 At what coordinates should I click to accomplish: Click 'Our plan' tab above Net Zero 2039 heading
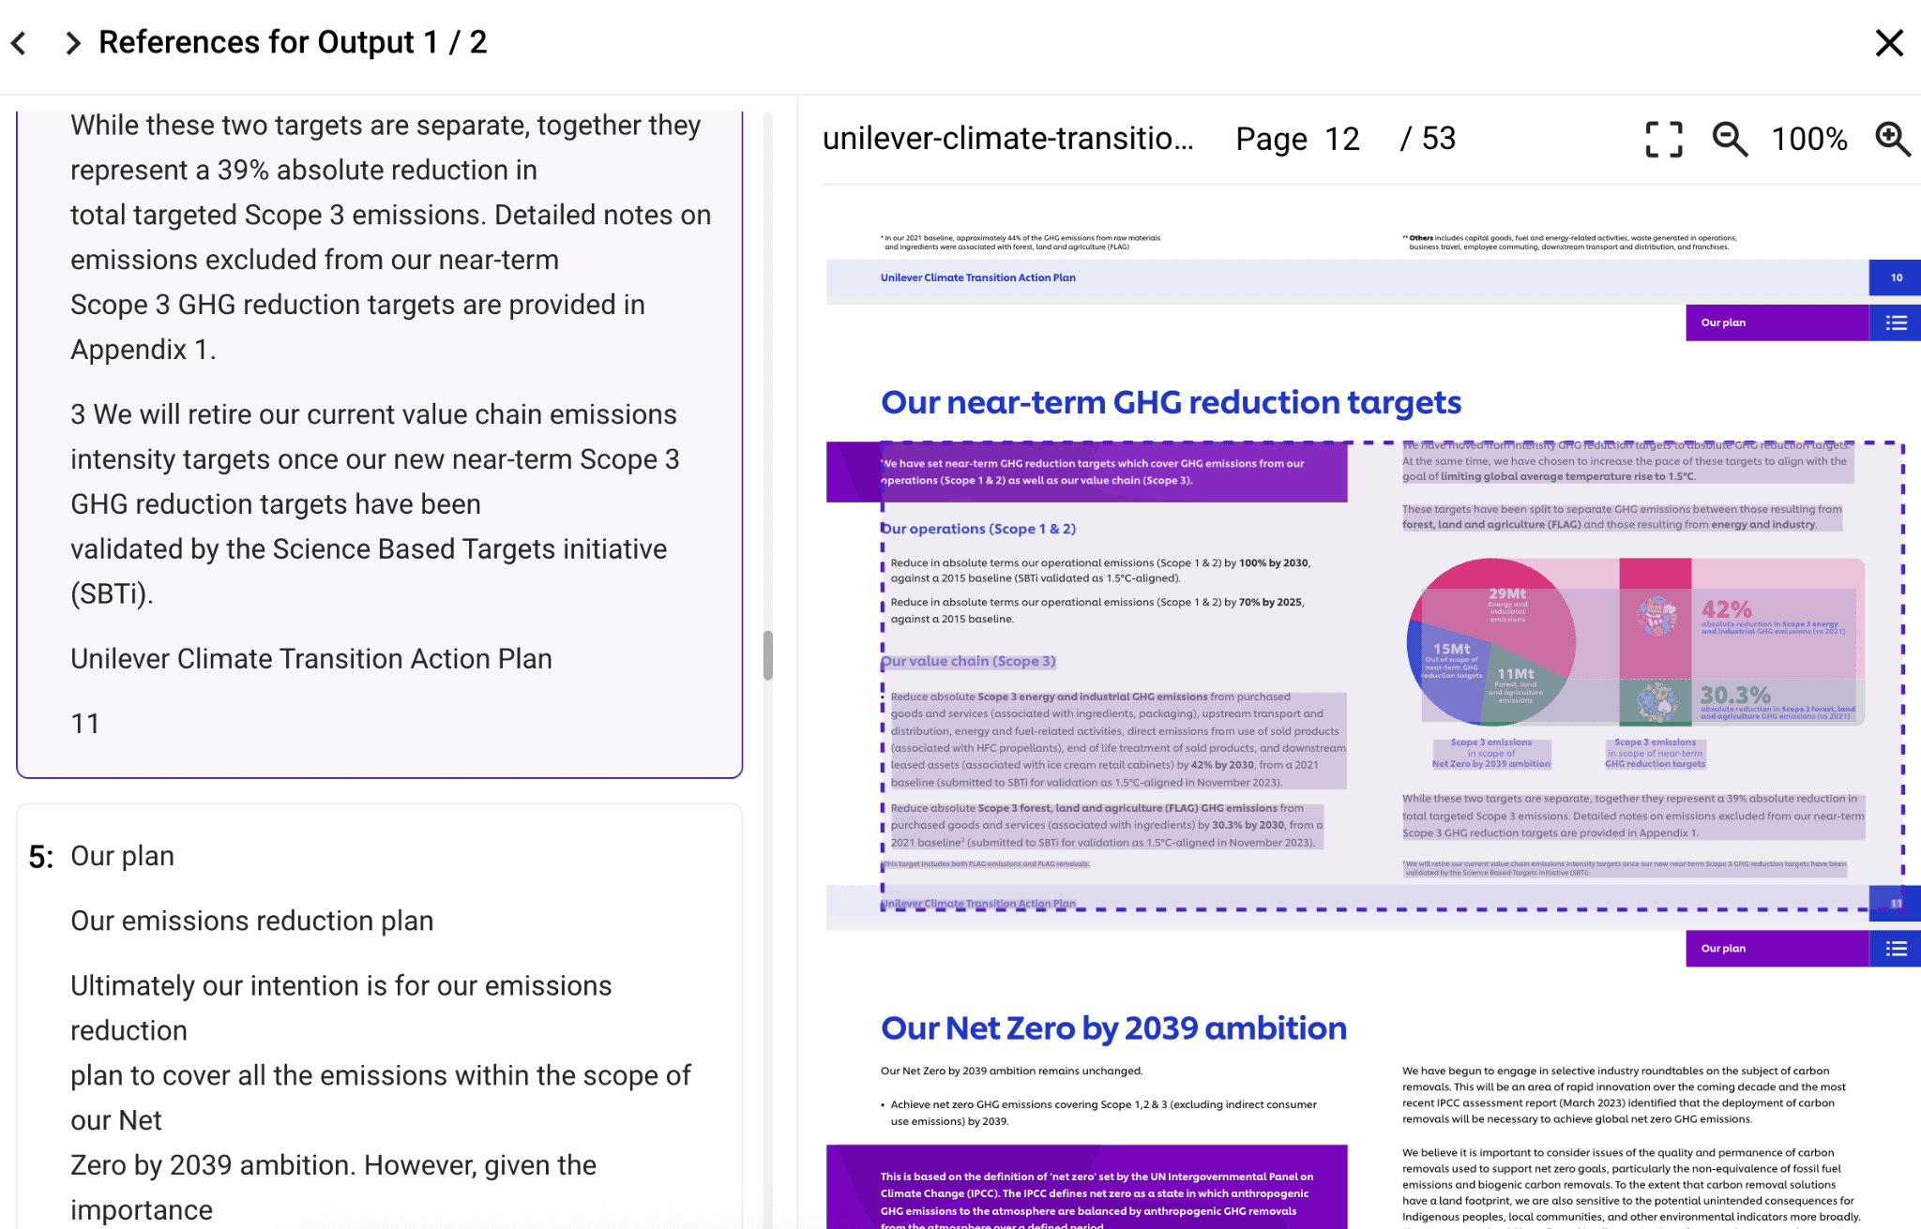point(1777,949)
